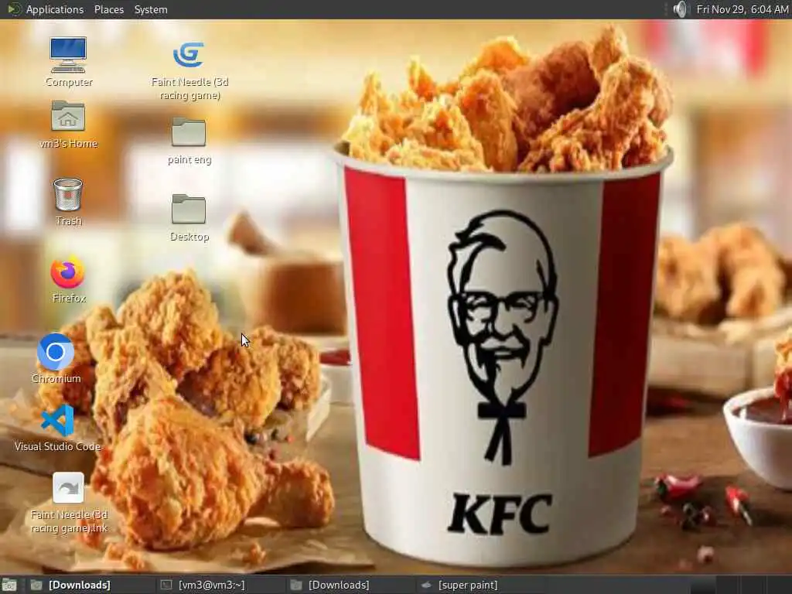Click the date and time clock

point(742,9)
